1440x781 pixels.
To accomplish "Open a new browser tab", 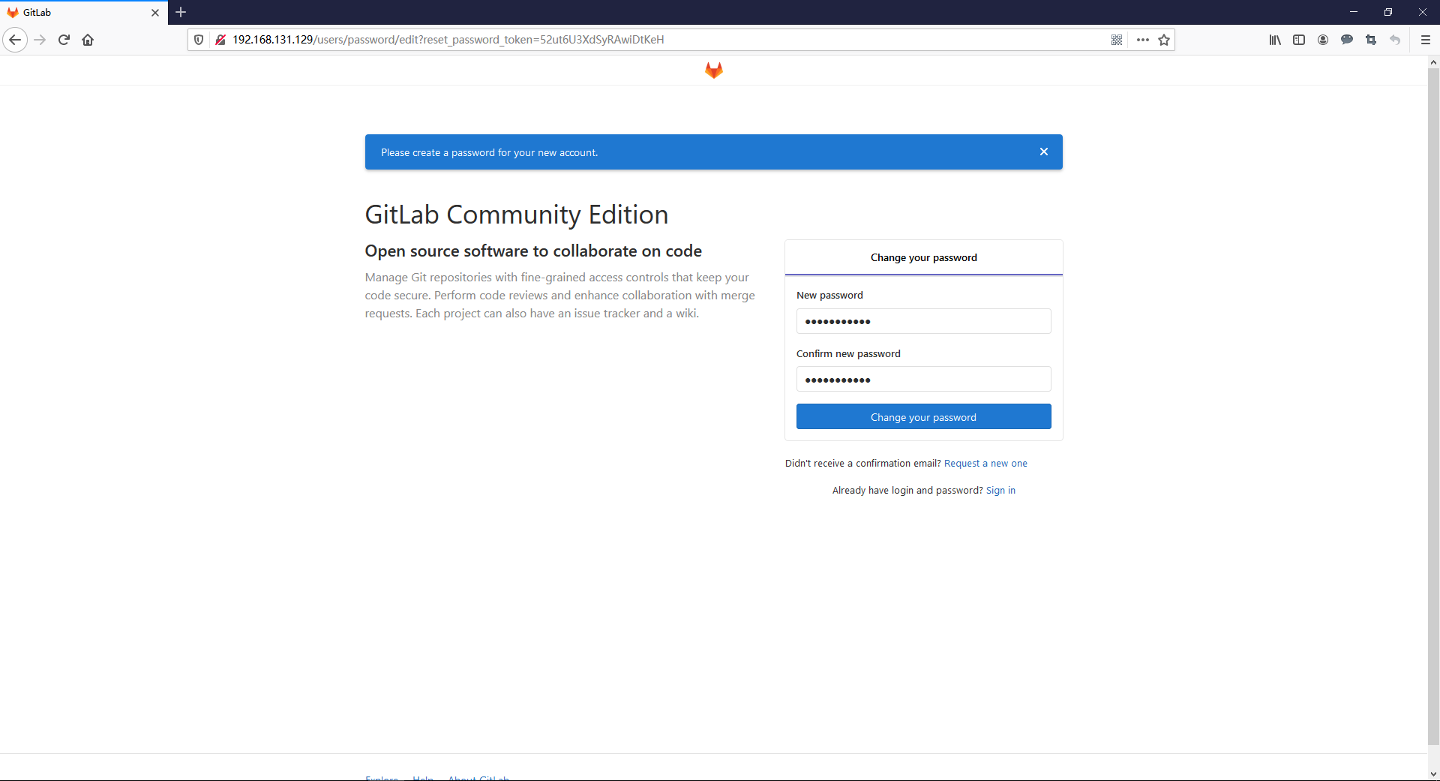I will pyautogui.click(x=181, y=12).
